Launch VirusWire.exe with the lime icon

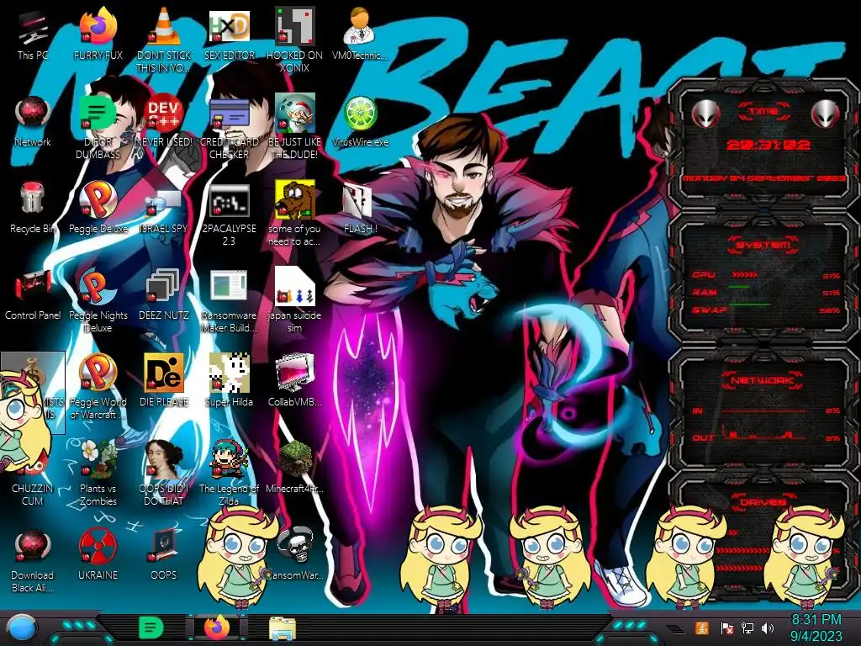tap(360, 122)
